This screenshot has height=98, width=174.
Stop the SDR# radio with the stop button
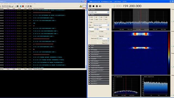pyautogui.click(x=94, y=6)
